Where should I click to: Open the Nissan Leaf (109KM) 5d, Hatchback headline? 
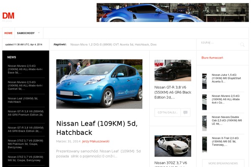point(97,128)
